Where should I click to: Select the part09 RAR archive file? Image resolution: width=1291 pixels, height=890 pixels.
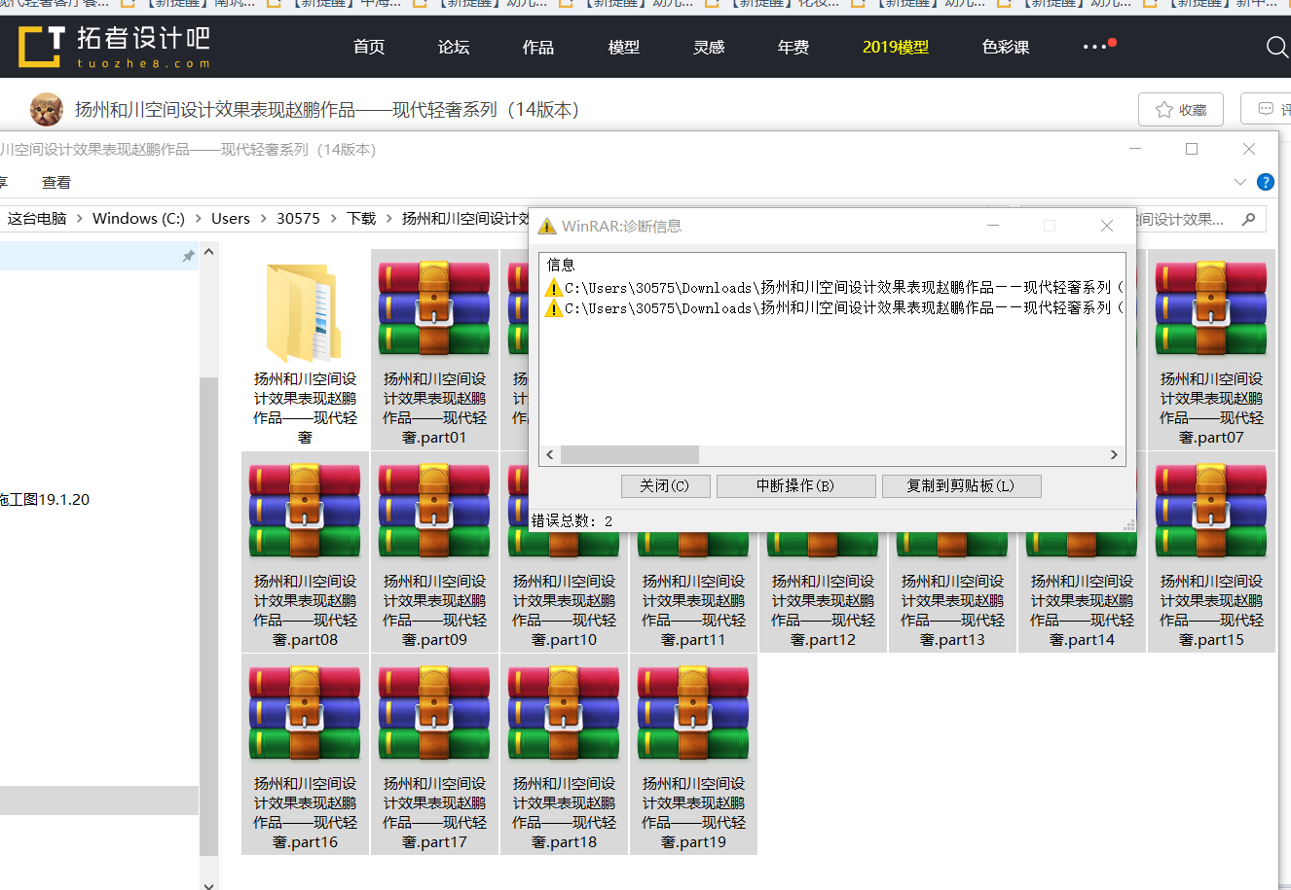[434, 552]
